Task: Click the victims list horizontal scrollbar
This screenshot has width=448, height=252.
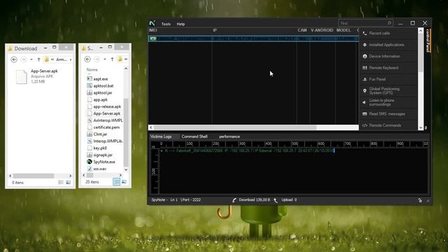Action: pyautogui.click(x=235, y=127)
